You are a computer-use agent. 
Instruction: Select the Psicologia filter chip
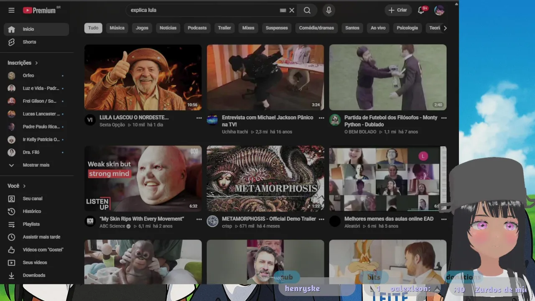(x=408, y=28)
